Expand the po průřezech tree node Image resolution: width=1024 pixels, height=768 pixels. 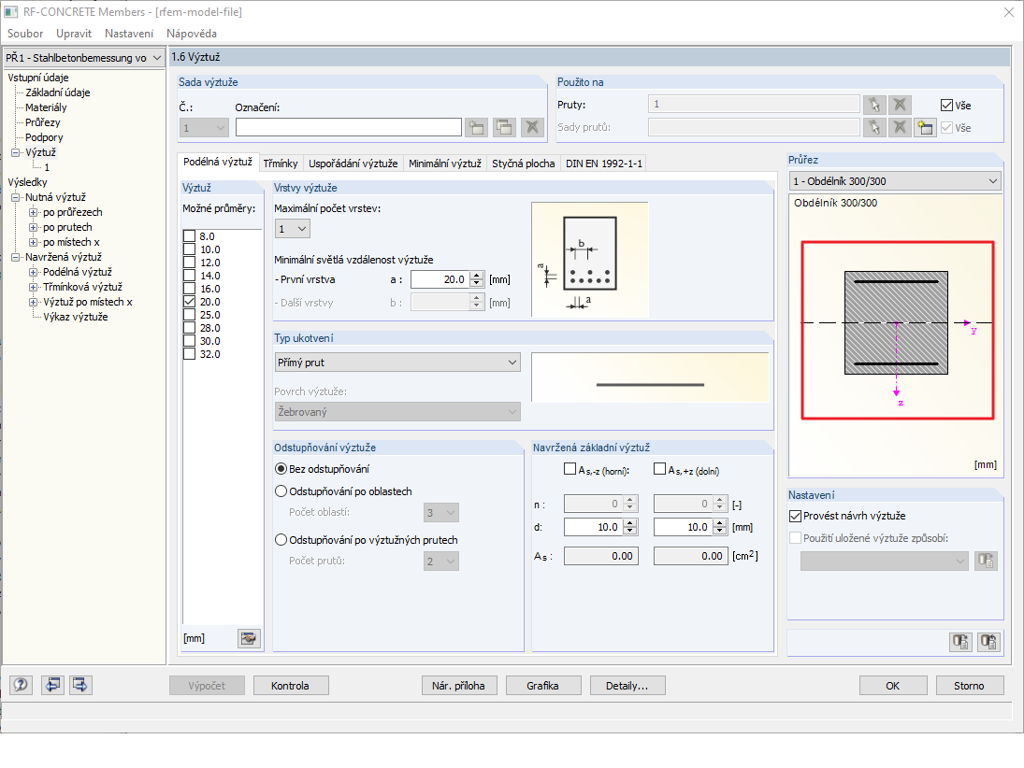coord(34,212)
